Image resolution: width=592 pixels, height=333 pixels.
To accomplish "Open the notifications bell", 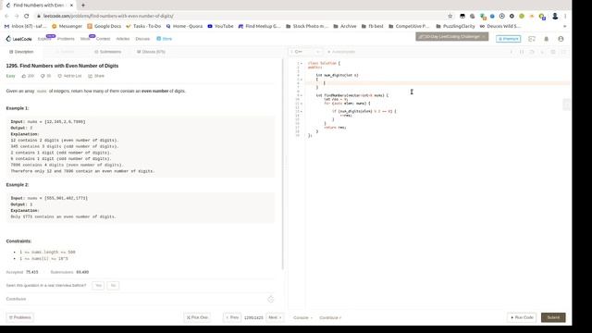I will [x=546, y=39].
